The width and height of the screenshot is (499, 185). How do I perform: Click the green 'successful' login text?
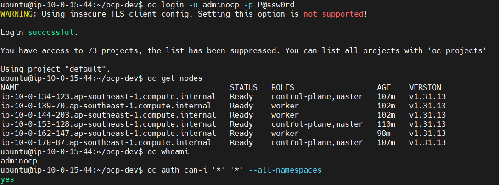point(50,32)
